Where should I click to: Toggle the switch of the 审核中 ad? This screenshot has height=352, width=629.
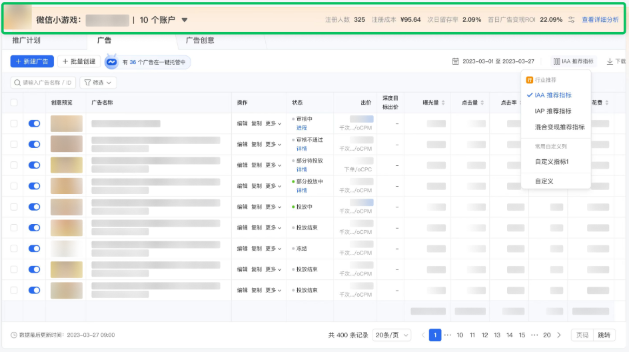click(x=34, y=123)
